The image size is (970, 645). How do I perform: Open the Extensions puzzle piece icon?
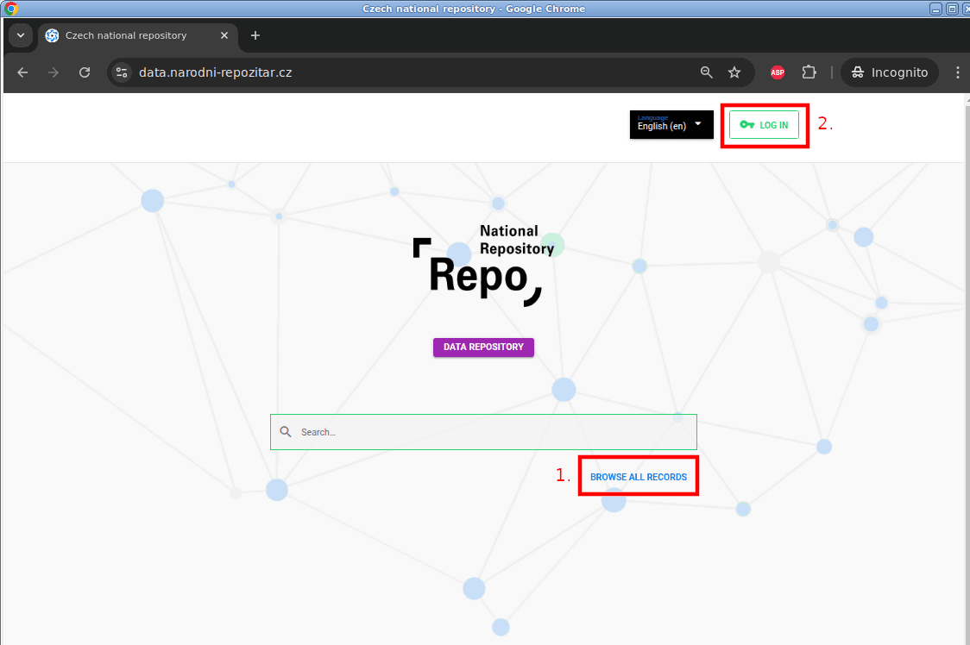pos(809,72)
